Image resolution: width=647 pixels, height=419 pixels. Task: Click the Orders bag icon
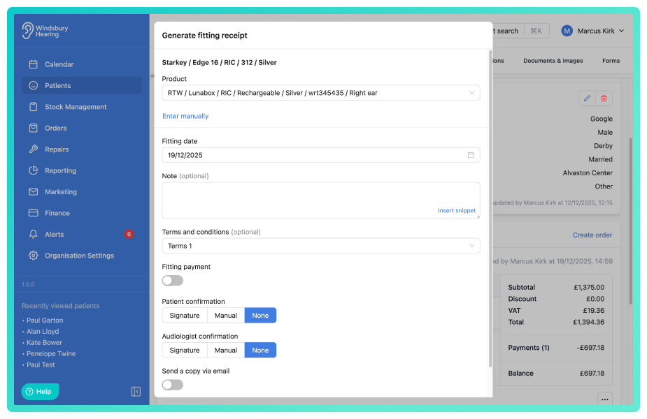[x=34, y=128]
